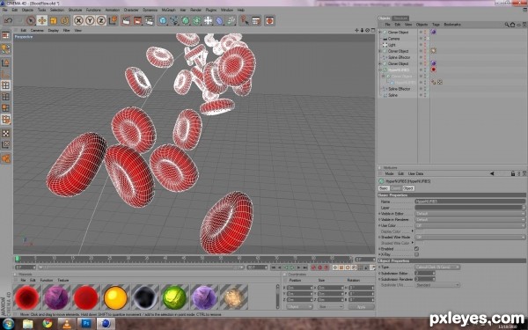Select the Object attributes tab
This screenshot has height=330, width=528.
coord(408,188)
